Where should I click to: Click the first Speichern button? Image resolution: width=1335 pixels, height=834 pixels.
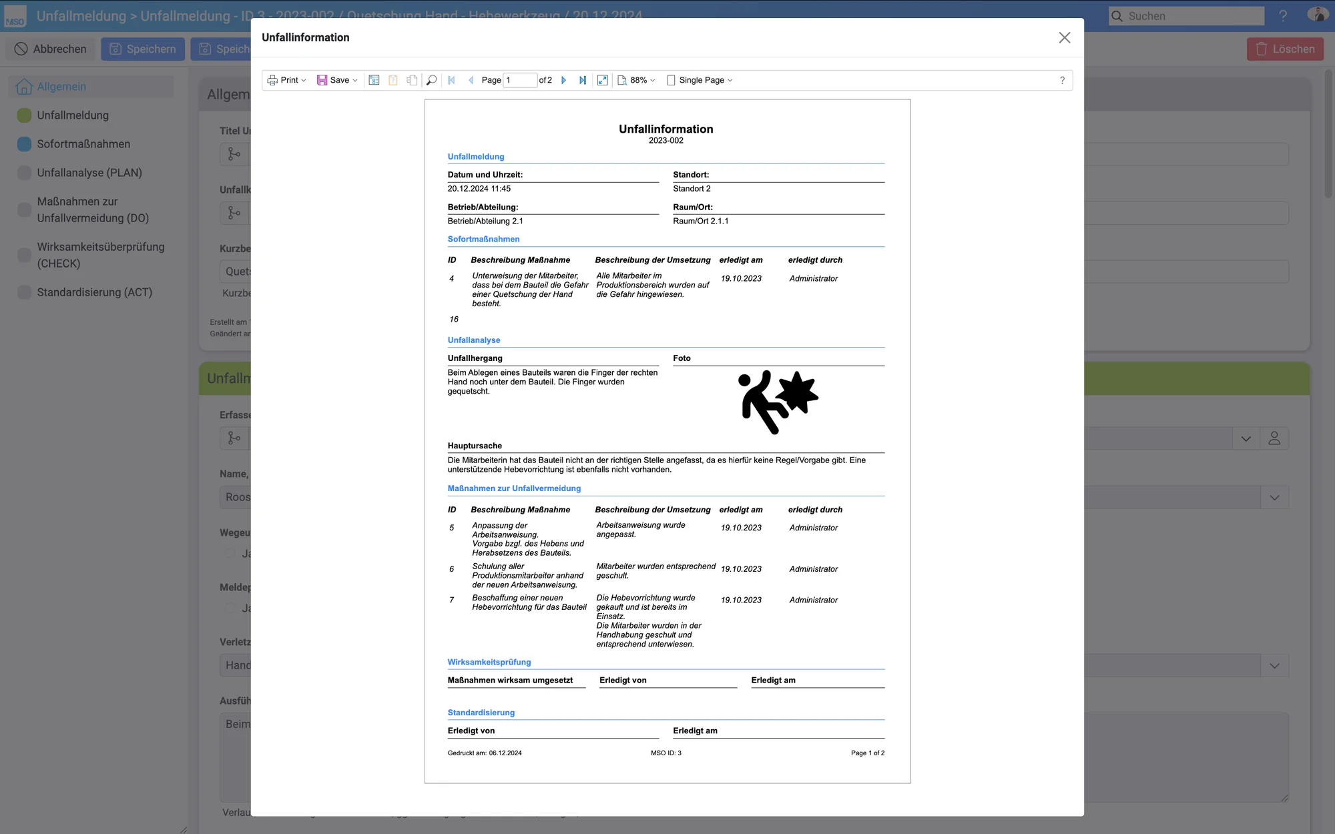[x=143, y=49]
